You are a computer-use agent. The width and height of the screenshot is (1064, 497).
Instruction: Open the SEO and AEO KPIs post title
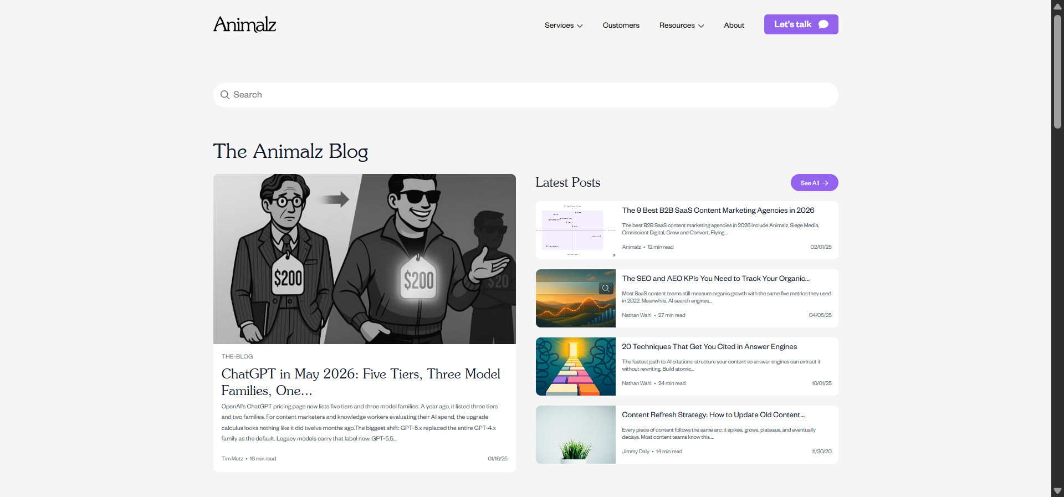715,279
